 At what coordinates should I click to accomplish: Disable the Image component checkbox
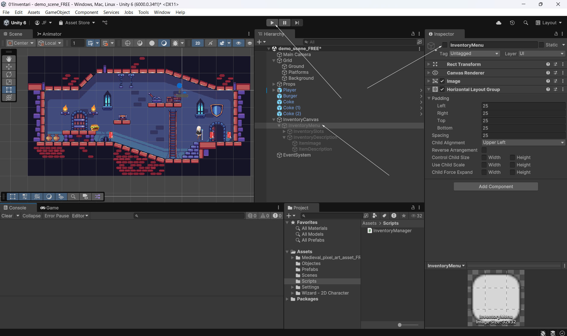[x=442, y=81]
